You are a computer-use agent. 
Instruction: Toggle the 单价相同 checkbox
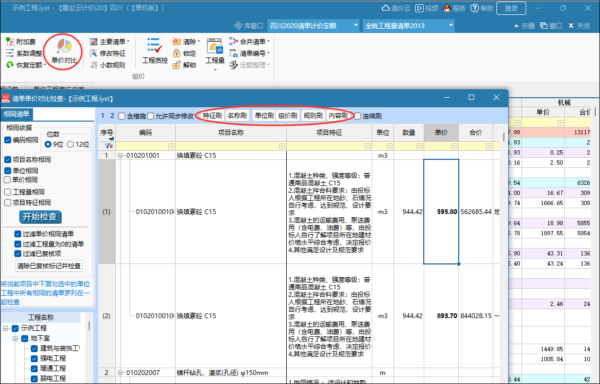(8, 180)
